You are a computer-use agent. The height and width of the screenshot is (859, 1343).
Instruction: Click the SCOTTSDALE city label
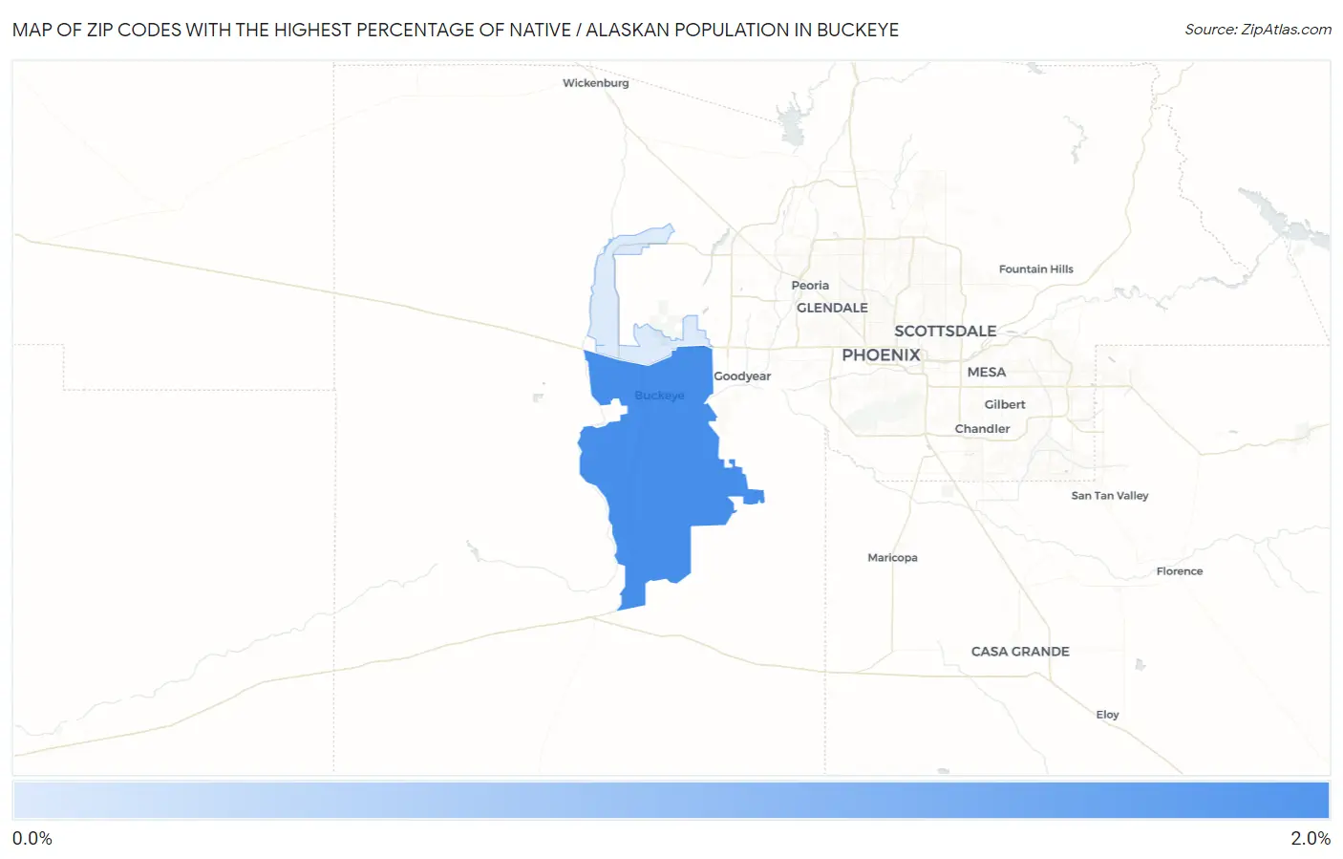945,331
